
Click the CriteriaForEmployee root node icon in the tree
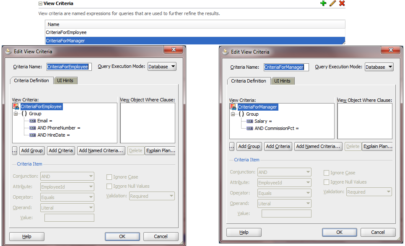coord(16,106)
